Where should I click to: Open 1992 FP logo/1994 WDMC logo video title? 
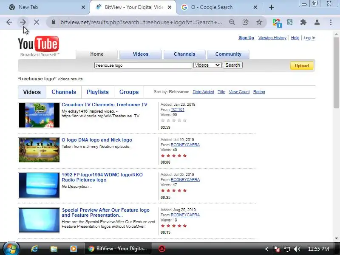click(x=102, y=177)
